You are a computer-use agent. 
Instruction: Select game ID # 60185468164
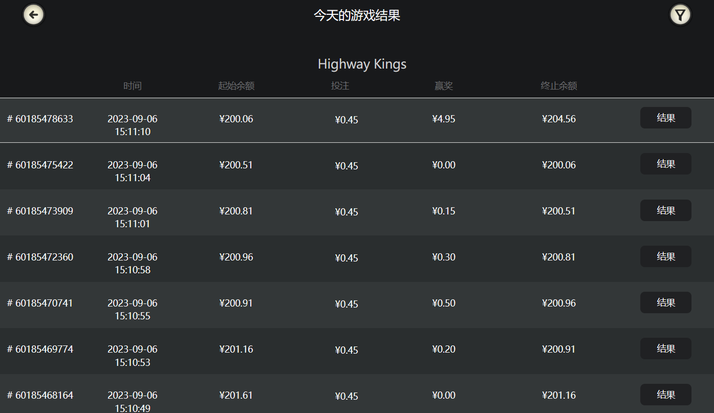coord(40,396)
